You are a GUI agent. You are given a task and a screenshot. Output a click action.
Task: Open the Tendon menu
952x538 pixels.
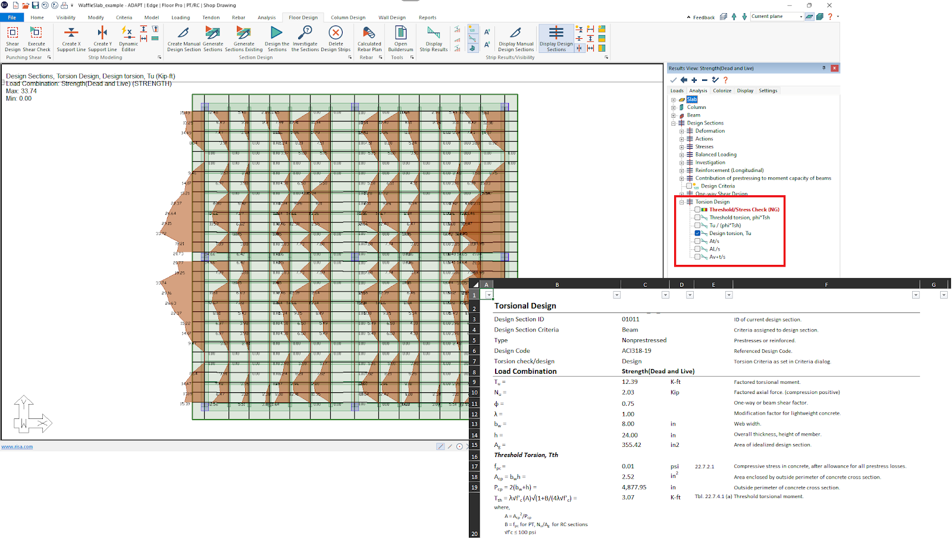211,17
